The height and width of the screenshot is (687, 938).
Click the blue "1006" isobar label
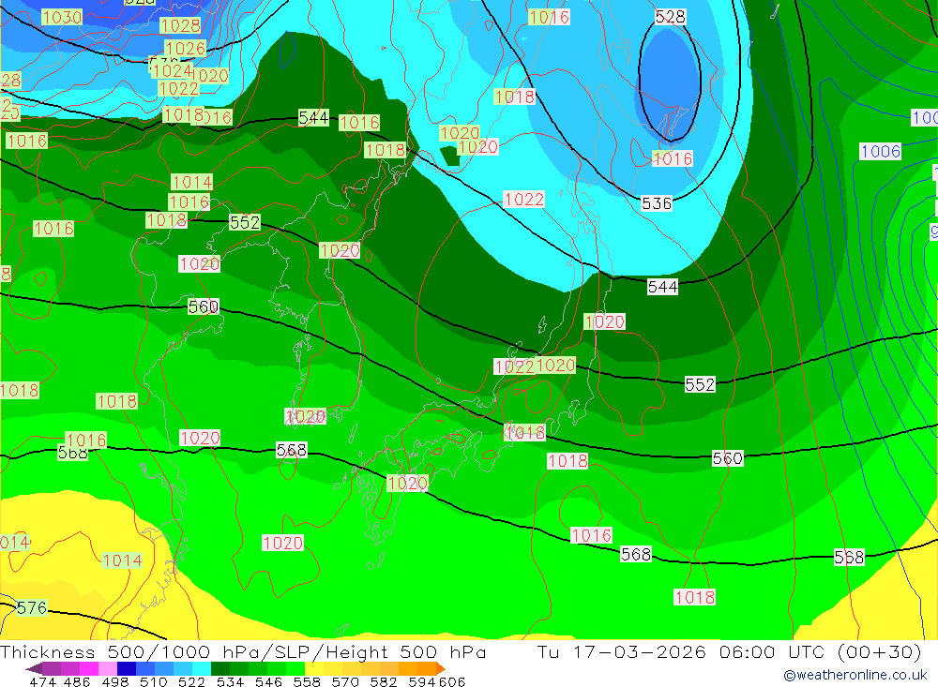click(880, 151)
